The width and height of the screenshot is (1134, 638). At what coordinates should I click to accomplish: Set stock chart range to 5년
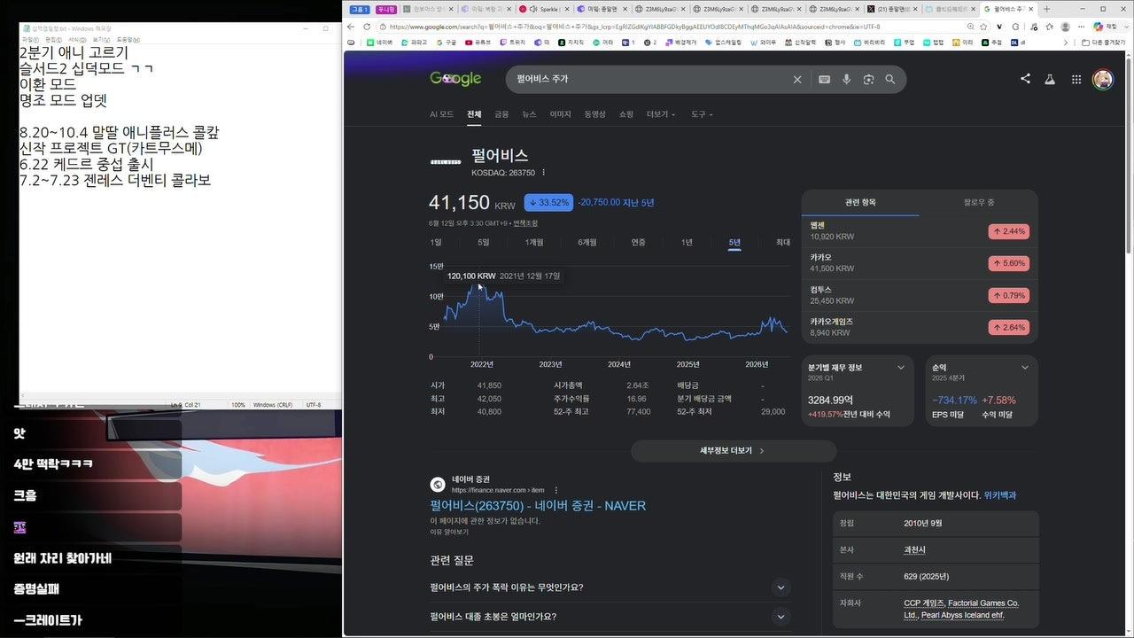(x=734, y=242)
